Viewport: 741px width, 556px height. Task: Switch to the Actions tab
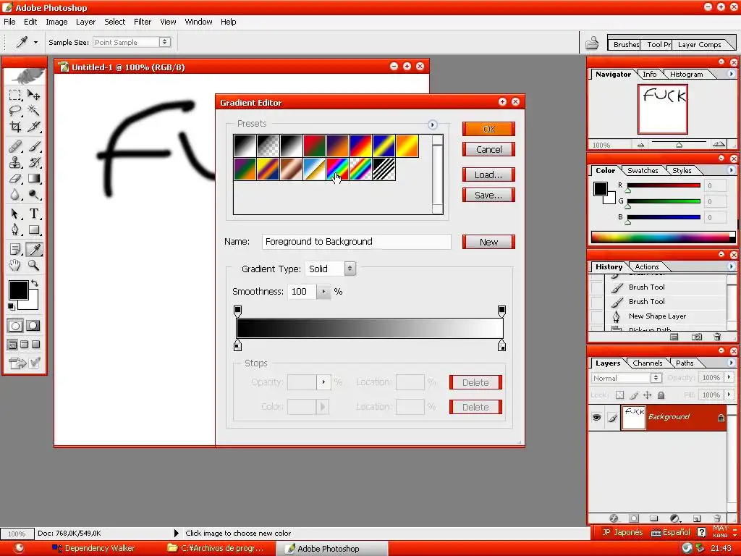click(x=646, y=266)
